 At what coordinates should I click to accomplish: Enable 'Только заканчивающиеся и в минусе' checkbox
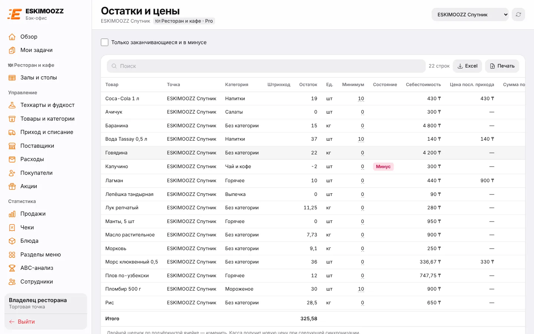pos(105,42)
